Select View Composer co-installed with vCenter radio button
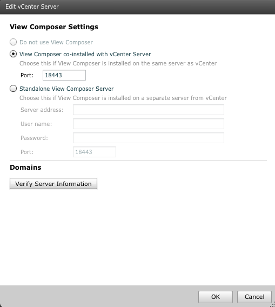 click(x=13, y=54)
